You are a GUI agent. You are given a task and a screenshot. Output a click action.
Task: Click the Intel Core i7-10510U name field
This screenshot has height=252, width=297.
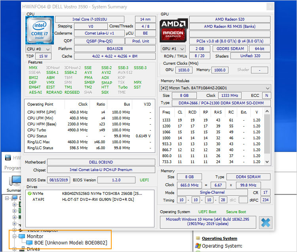point(89,19)
